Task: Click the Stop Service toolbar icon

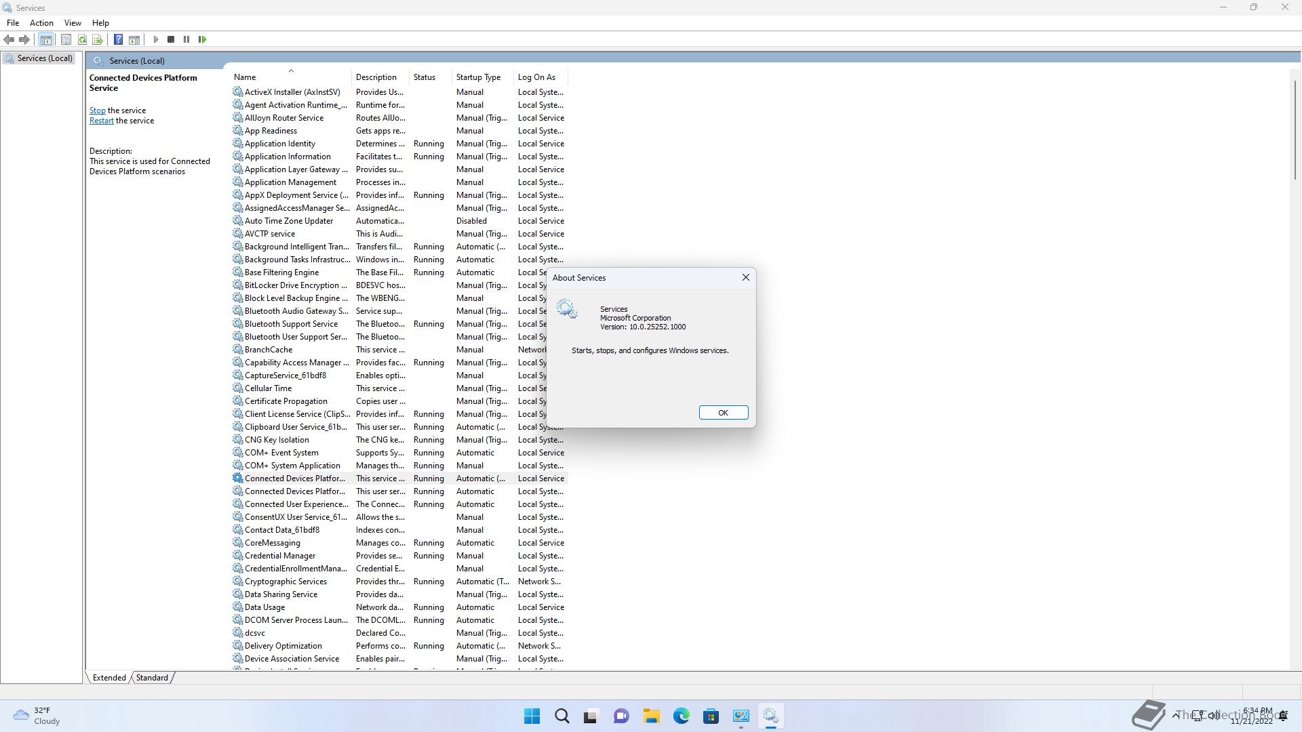Action: pyautogui.click(x=171, y=39)
